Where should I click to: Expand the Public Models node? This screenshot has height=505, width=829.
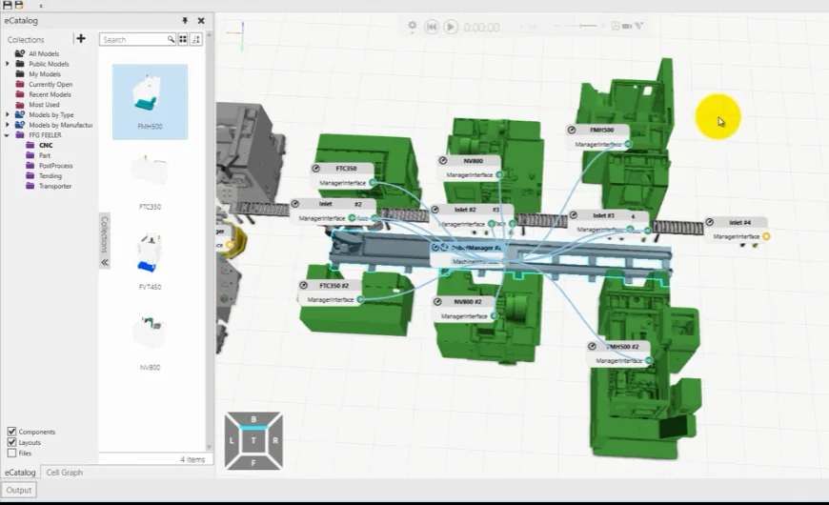8,64
